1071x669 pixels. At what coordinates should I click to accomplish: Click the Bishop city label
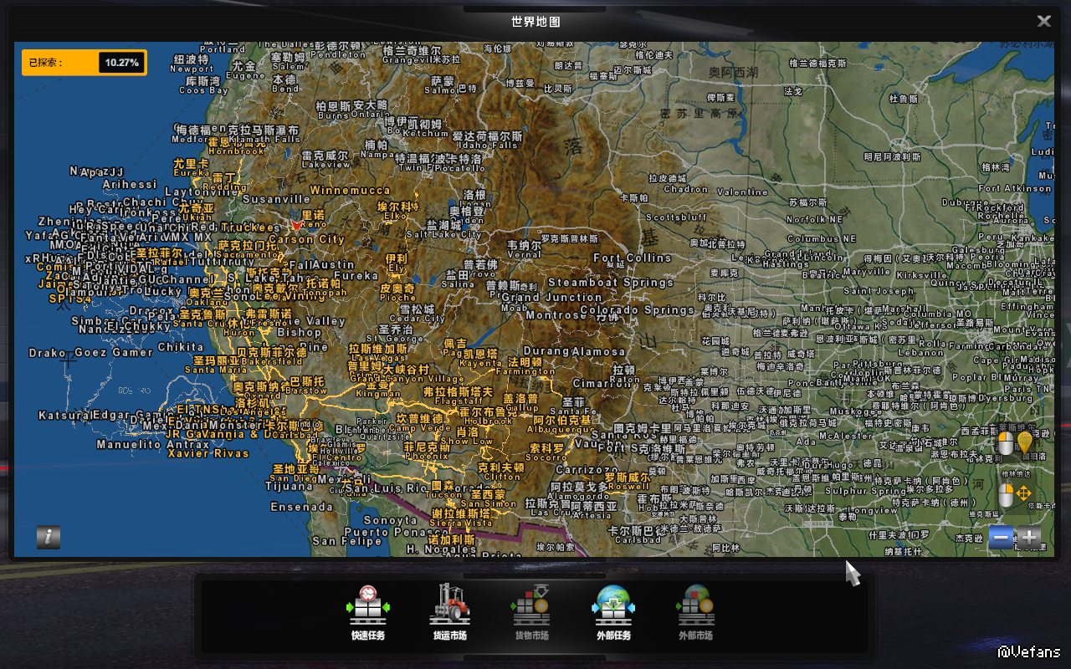pos(300,333)
